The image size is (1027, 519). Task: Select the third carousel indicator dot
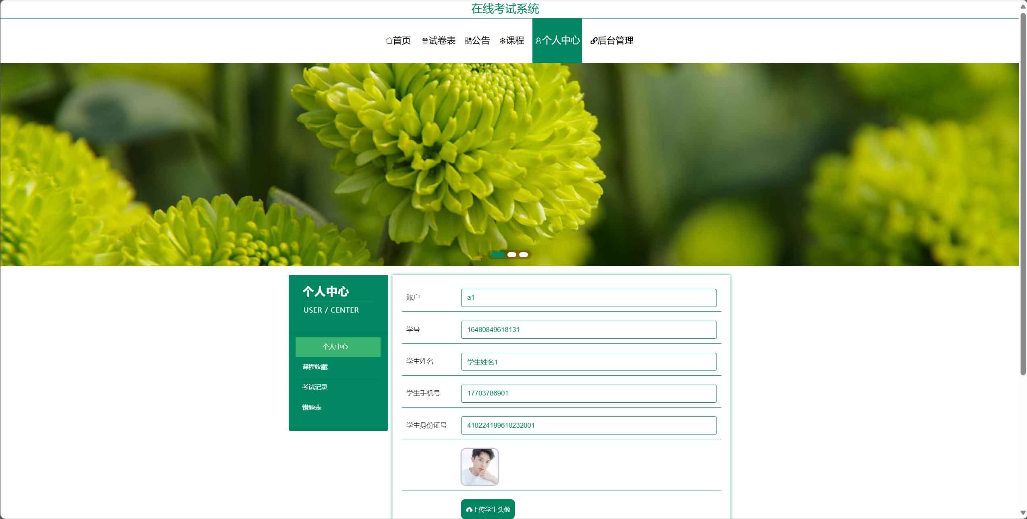(524, 255)
